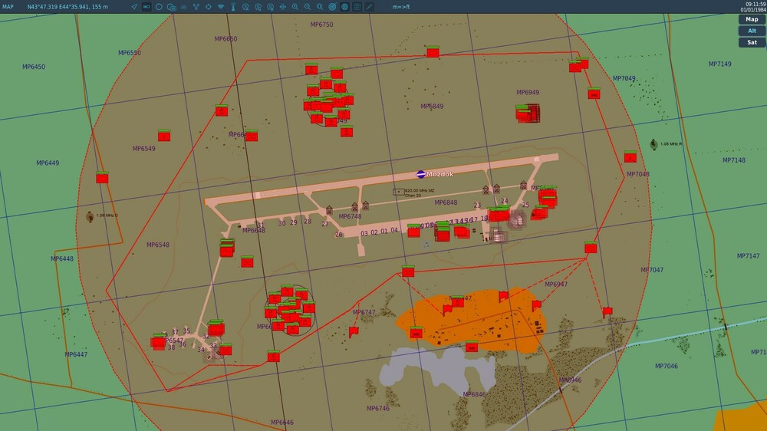The image size is (767, 431).
Task: Click parking spot number 28
Action: tap(308, 221)
